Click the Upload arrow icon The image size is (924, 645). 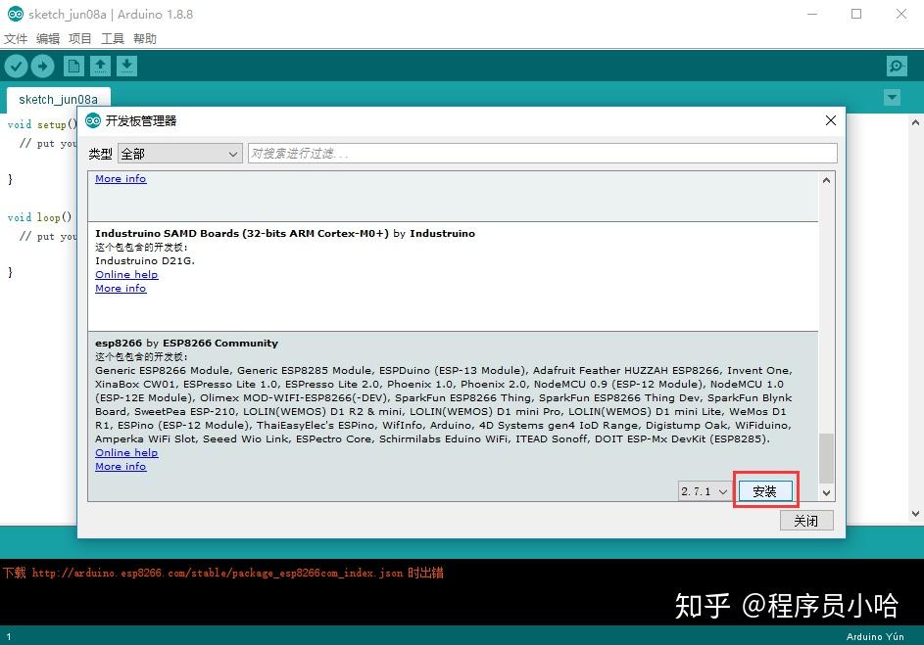[x=41, y=66]
